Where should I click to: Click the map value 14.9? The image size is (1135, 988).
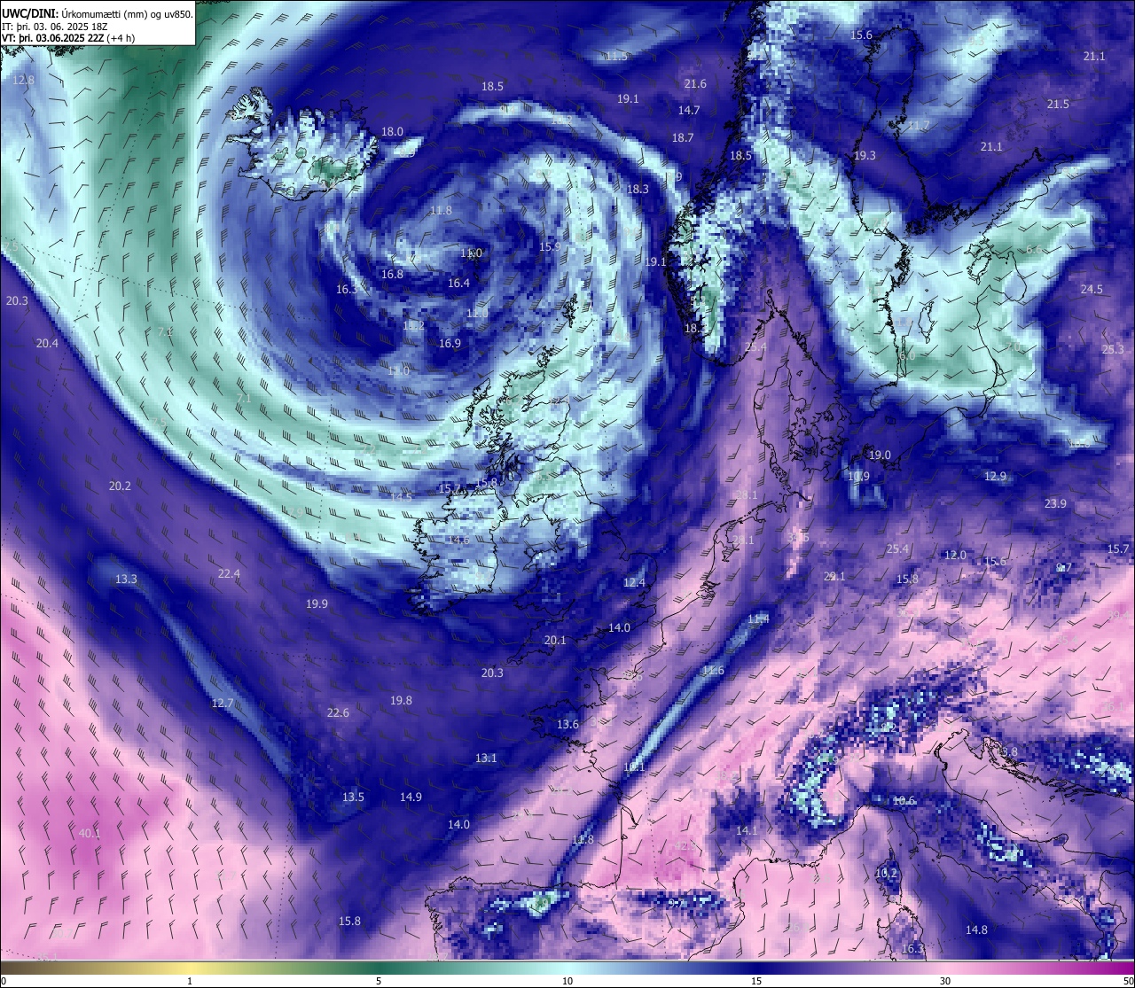411,797
